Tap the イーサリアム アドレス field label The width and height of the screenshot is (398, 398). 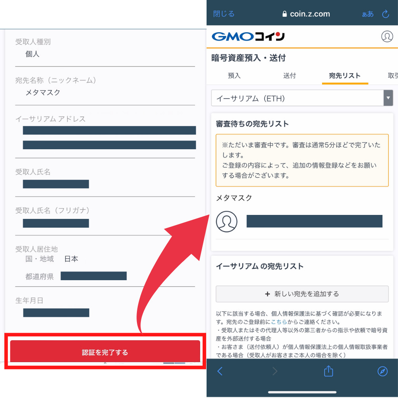50,119
